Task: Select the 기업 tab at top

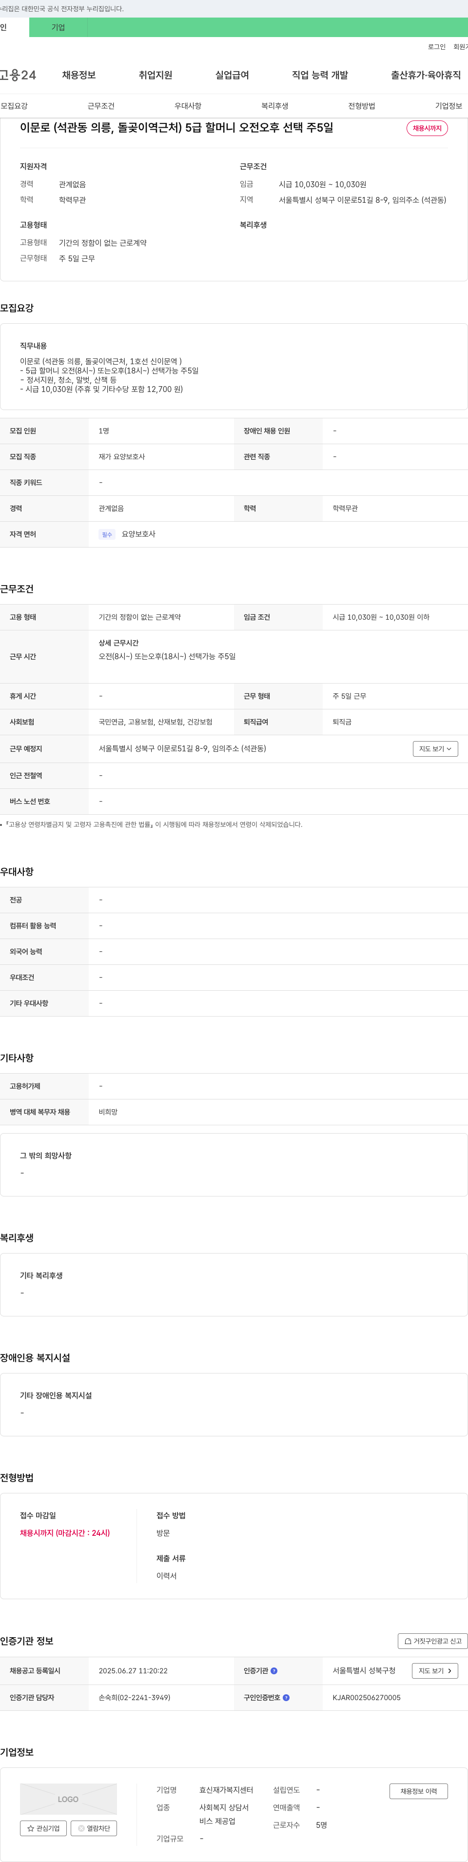Action: click(58, 27)
